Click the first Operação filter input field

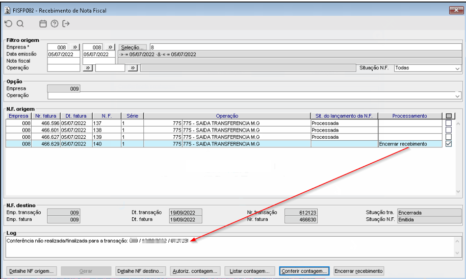(x=64, y=68)
